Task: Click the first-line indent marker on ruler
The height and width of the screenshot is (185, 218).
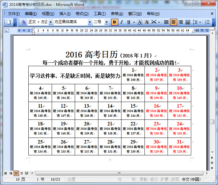Action: [34, 29]
